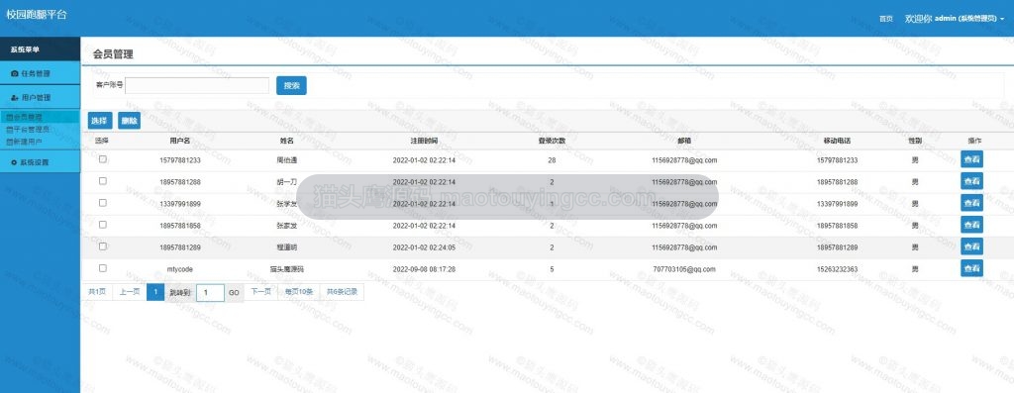Click registration time 2022-09-08 08:17:28
The width and height of the screenshot is (1014, 393).
coord(424,269)
